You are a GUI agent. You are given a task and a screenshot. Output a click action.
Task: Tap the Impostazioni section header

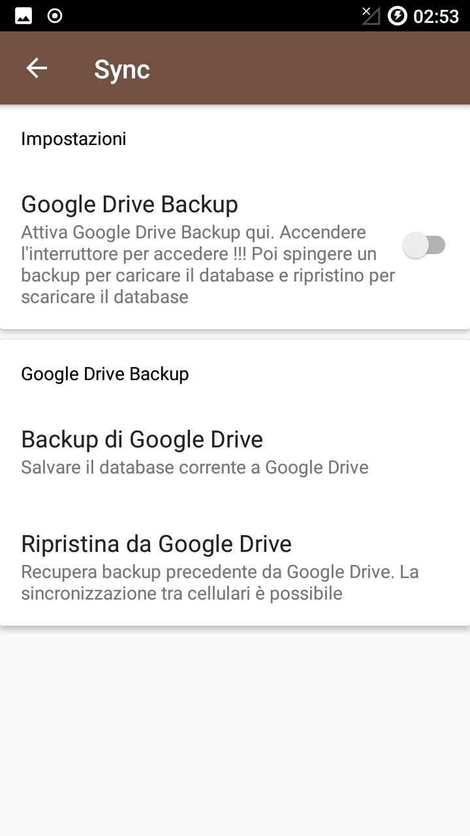coord(74,138)
